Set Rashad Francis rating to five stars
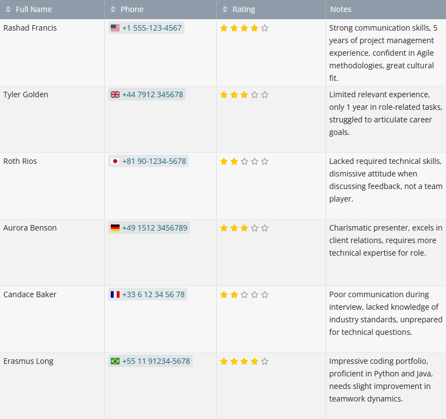This screenshot has height=419, width=446. (265, 28)
